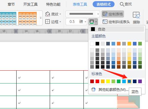The image size is (148, 109).
Task: Apply the orange table style thumbnail
Action: coord(28,18)
